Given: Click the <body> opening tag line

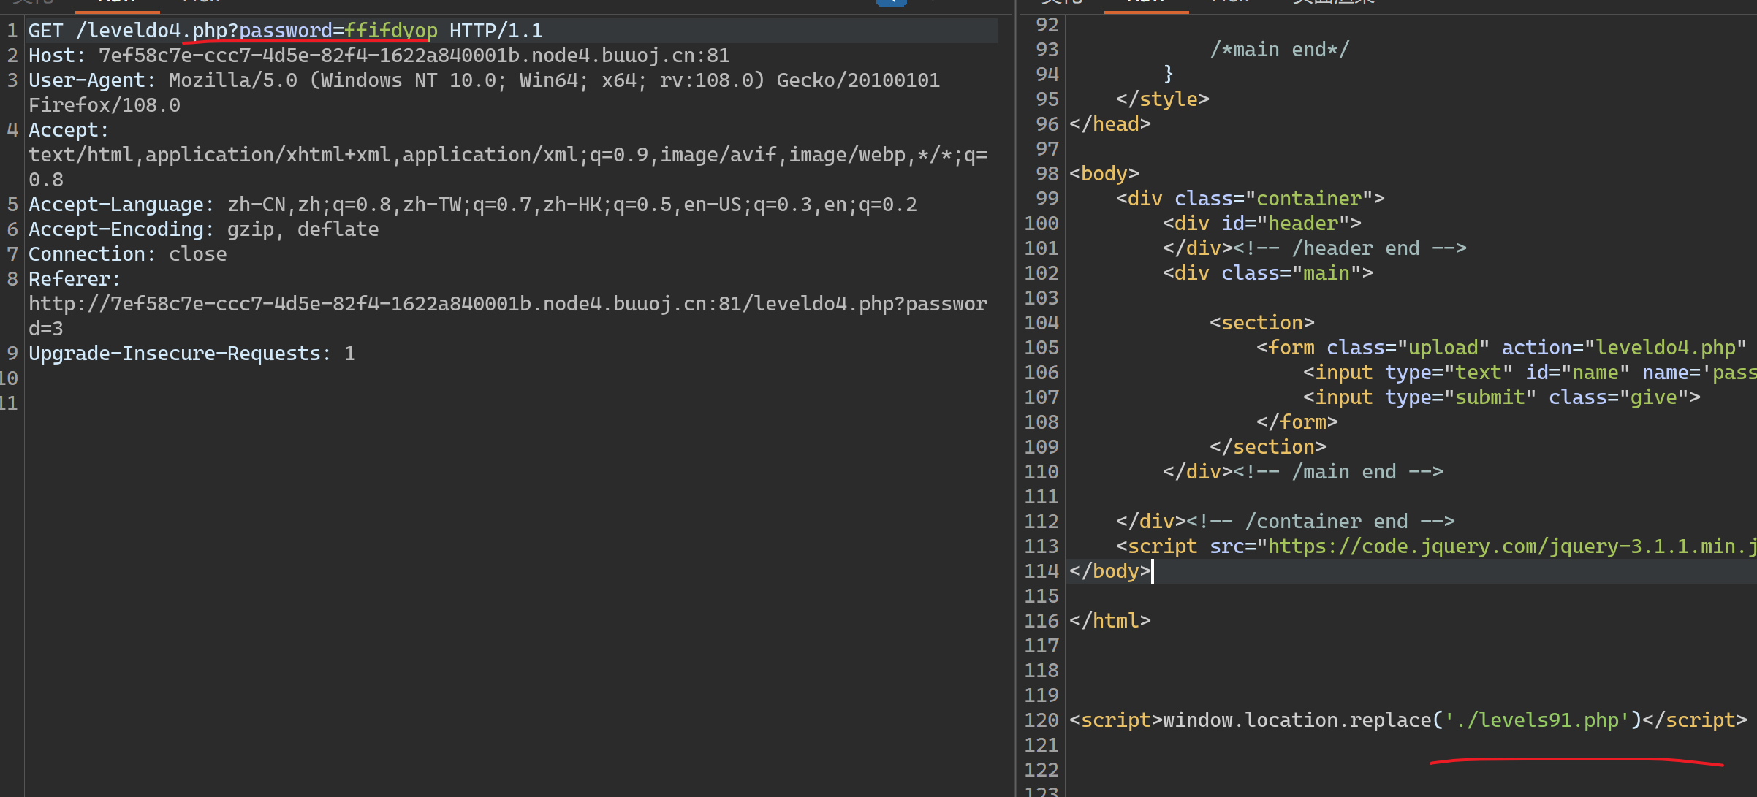Looking at the screenshot, I should [1104, 174].
